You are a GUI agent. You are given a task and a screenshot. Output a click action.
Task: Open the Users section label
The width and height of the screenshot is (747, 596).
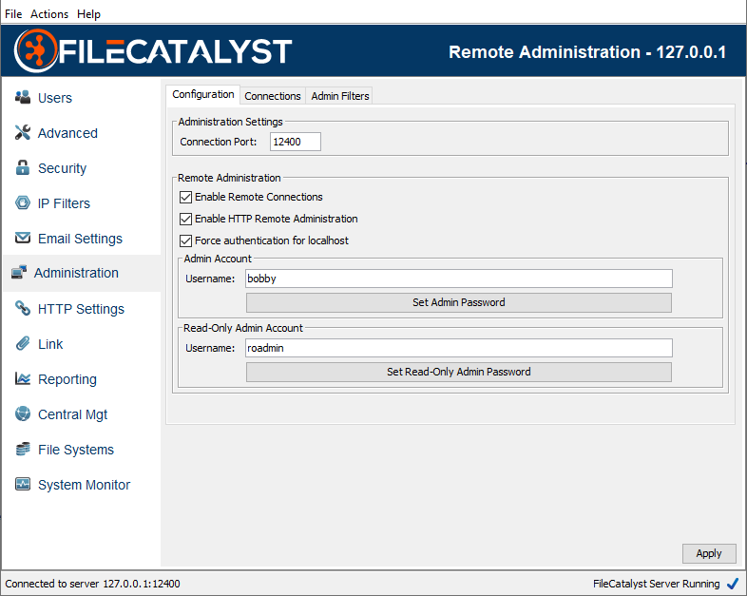[x=55, y=98]
